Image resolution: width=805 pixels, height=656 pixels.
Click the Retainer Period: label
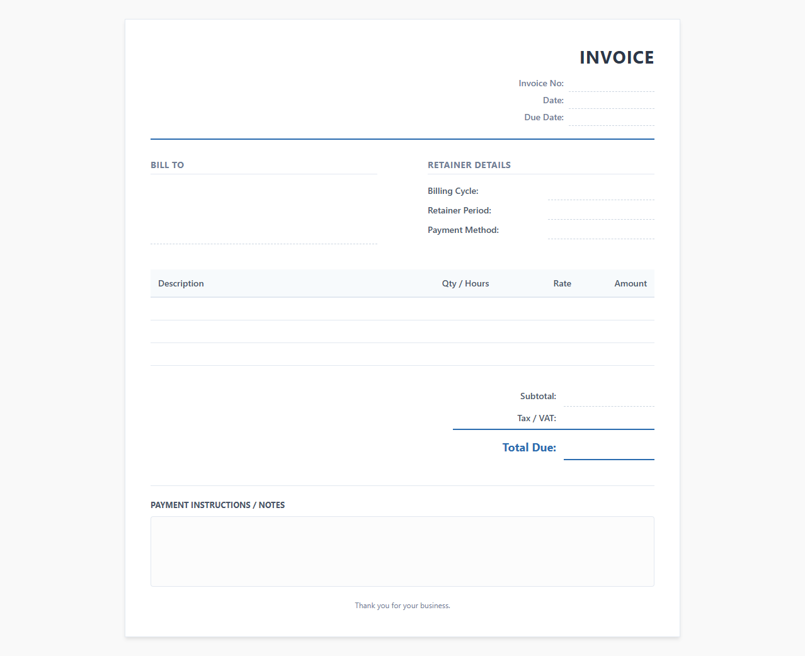click(x=459, y=211)
